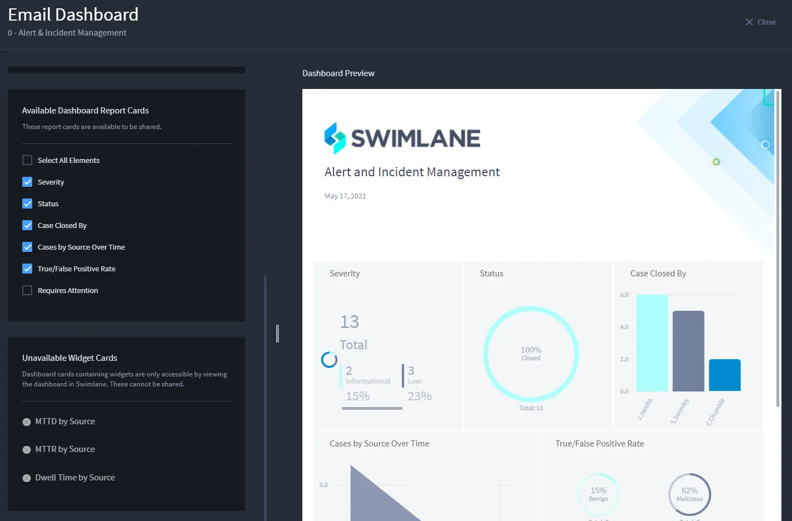Click the left panel vertical scrollbar
The height and width of the screenshot is (521, 792).
point(266,398)
